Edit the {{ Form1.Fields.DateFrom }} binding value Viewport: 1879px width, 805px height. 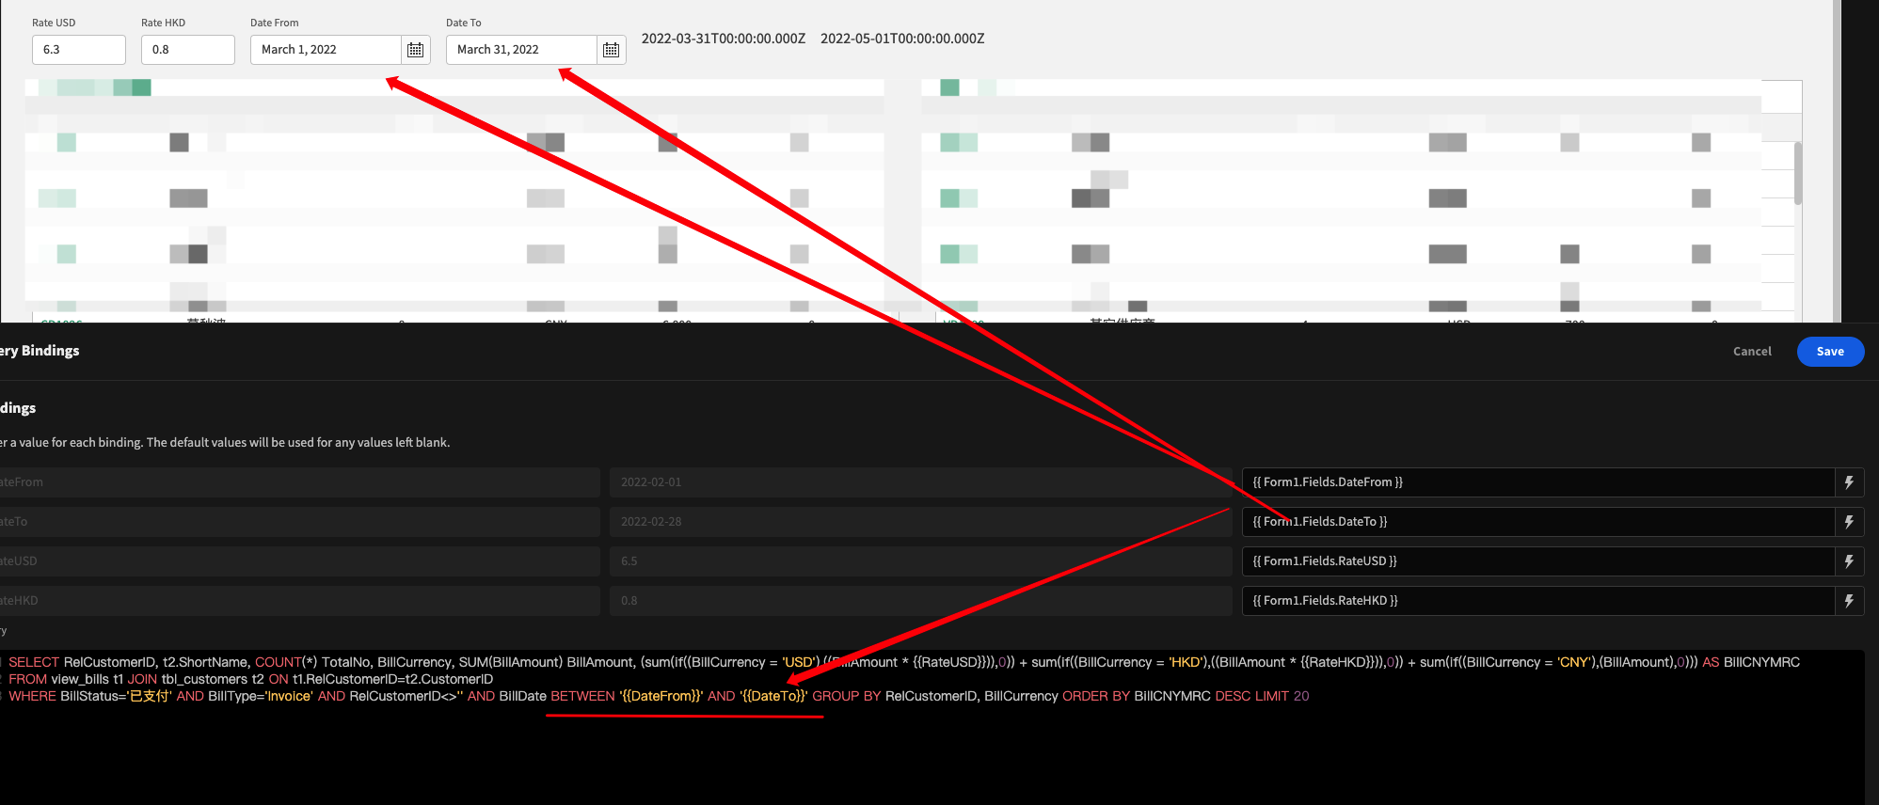[x=1538, y=482]
